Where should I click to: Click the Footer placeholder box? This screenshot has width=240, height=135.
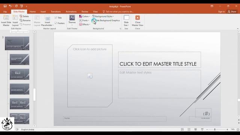click(x=115, y=119)
